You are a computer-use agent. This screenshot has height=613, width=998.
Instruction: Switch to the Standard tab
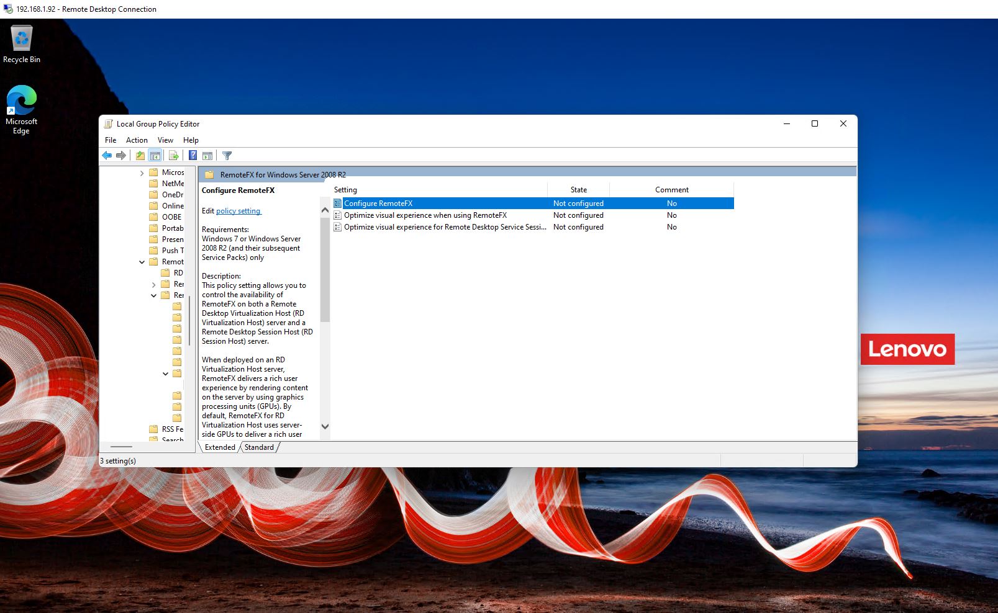pyautogui.click(x=259, y=447)
